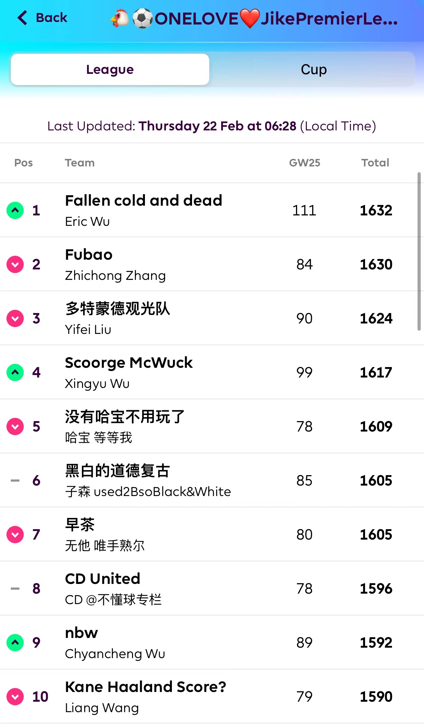Click the green up arrow for nbw
This screenshot has width=424, height=728.
click(x=15, y=643)
